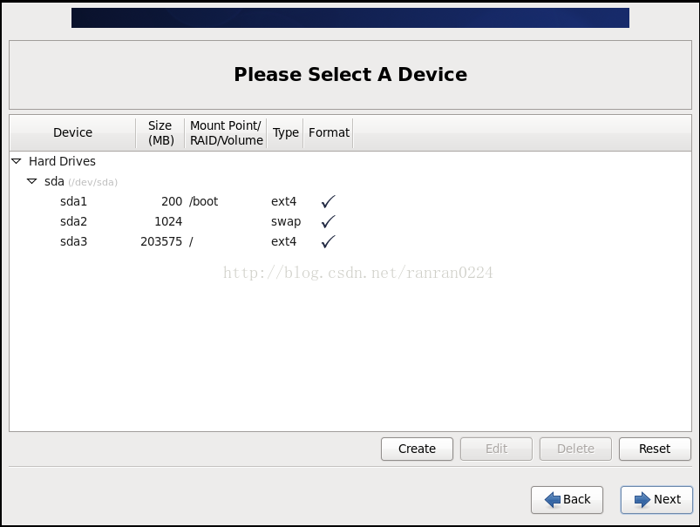700x527 pixels.
Task: Click the 1024 size value
Action: coord(168,221)
